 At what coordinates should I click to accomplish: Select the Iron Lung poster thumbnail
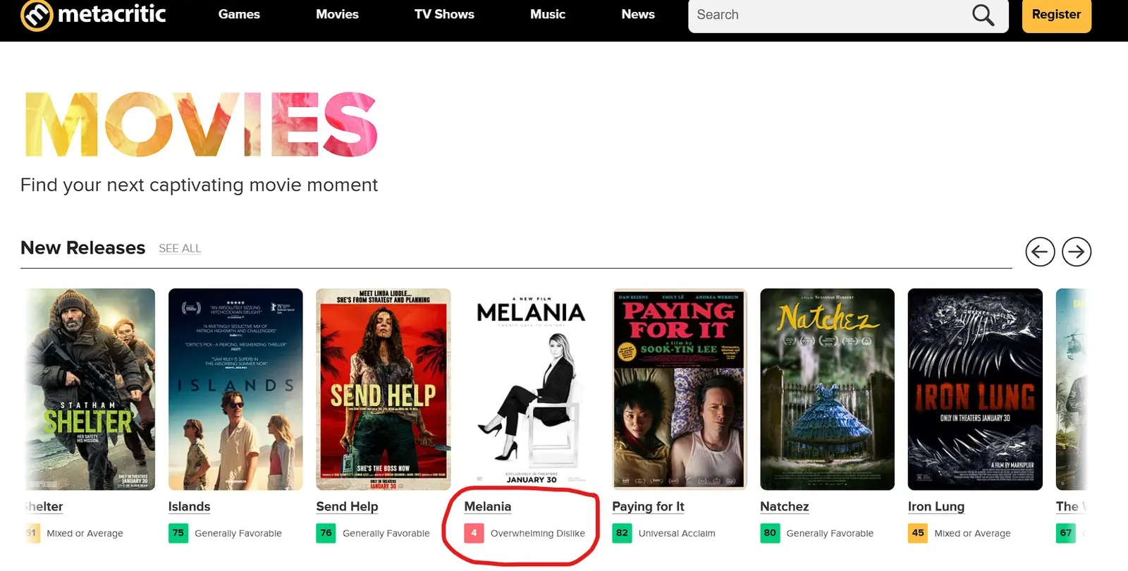(975, 389)
